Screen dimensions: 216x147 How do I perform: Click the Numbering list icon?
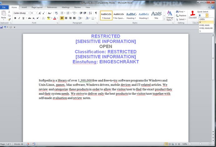68,13
